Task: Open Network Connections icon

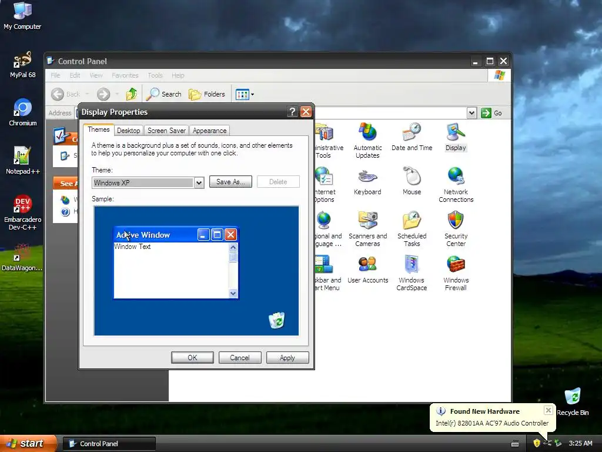Action: (456, 184)
